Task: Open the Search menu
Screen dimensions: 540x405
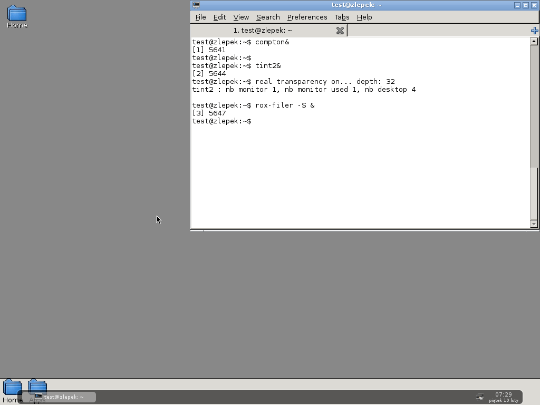Action: pos(268,17)
